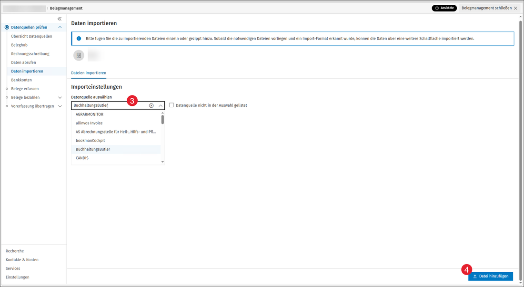Image resolution: width=524 pixels, height=287 pixels.
Task: Collapse the Datenquelle dropdown list arrow
Action: tap(161, 105)
